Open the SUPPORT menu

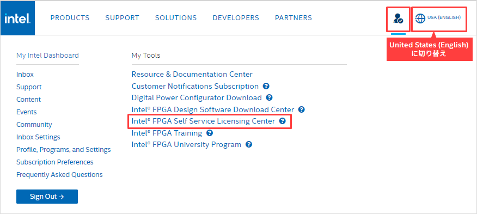point(123,18)
